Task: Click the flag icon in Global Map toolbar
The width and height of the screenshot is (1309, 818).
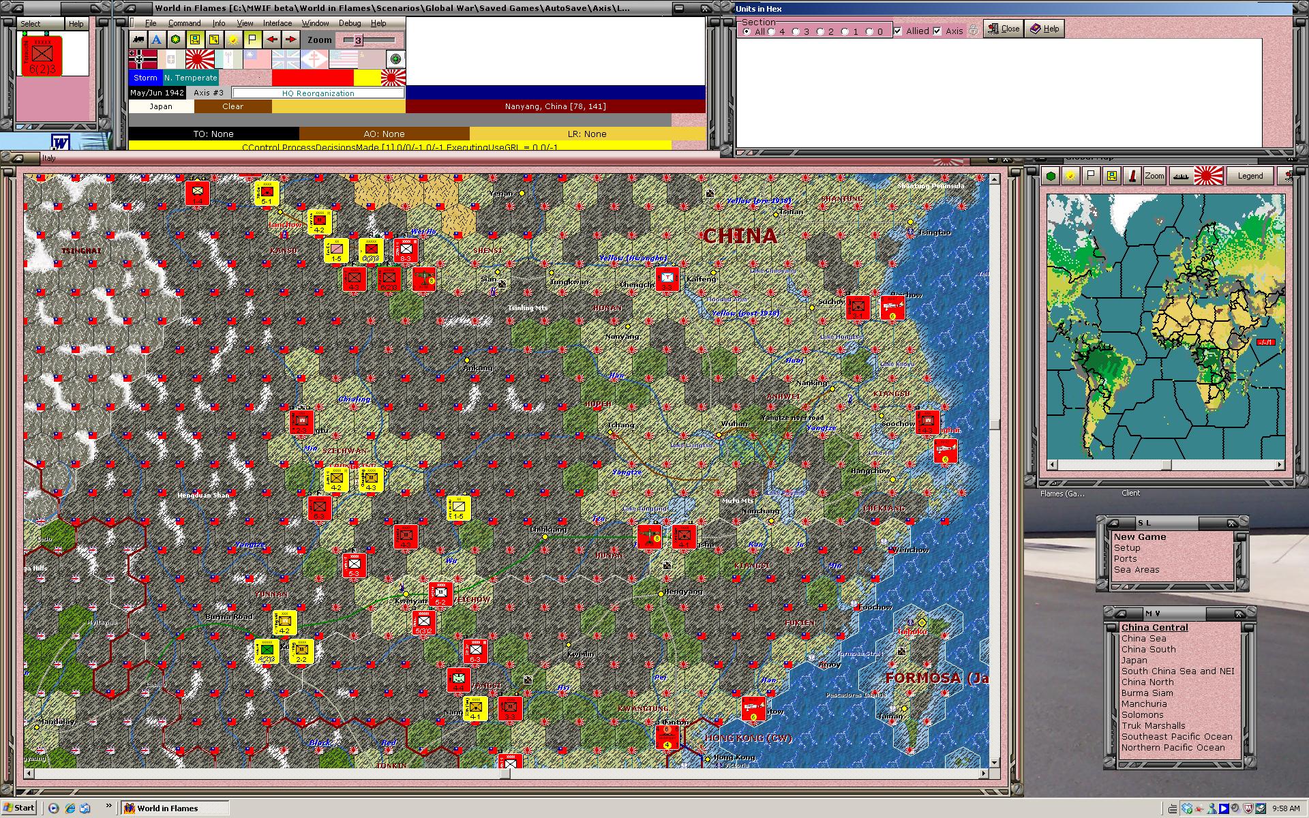Action: pos(1092,176)
